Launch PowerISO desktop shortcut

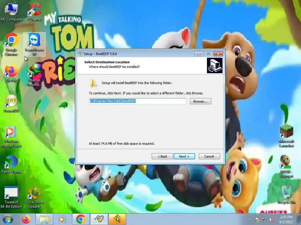(11, 104)
